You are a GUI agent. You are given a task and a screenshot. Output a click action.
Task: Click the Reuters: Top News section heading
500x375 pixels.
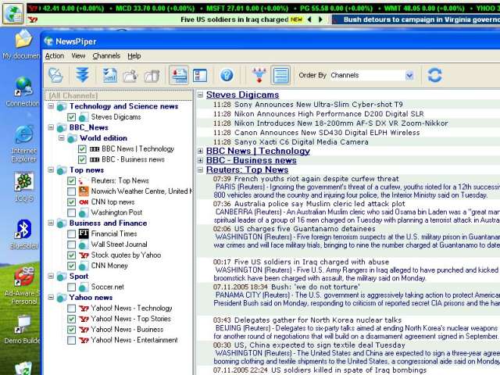point(247,170)
